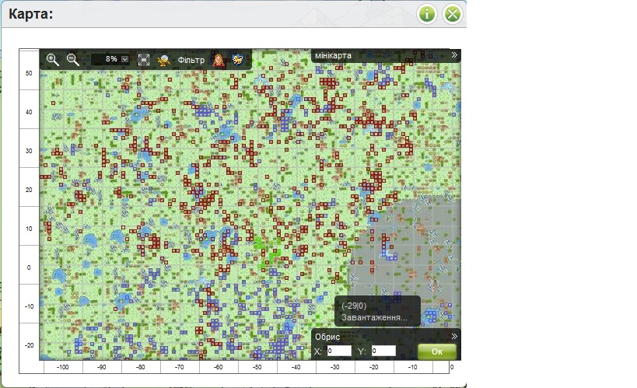
Task: Toggle the full-screen map view icon
Action: click(143, 60)
